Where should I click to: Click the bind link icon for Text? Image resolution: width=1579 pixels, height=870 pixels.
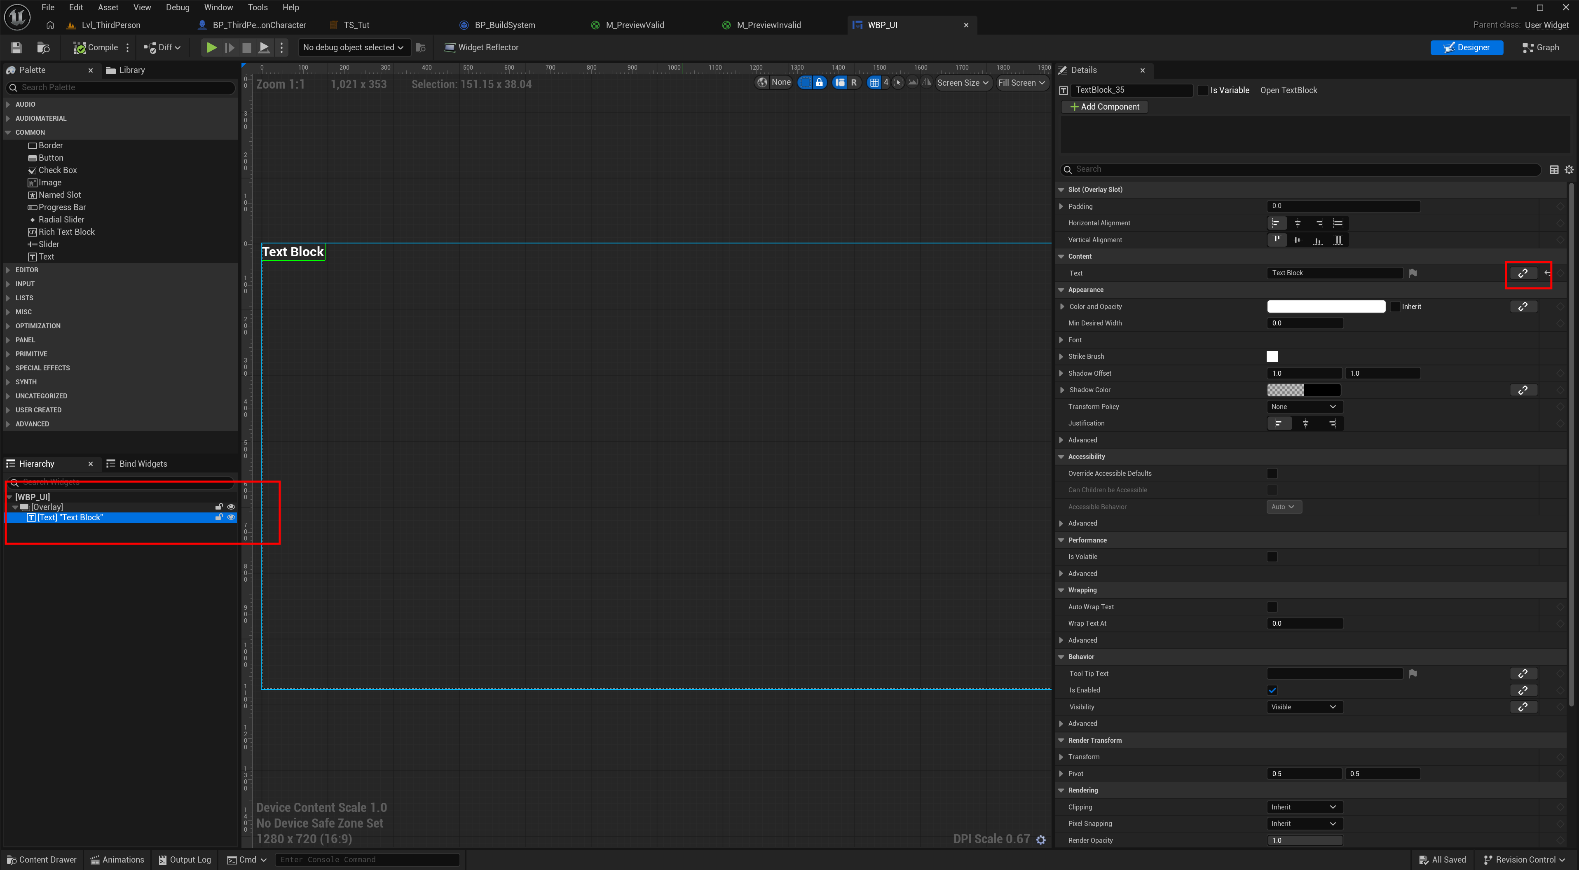pos(1523,273)
